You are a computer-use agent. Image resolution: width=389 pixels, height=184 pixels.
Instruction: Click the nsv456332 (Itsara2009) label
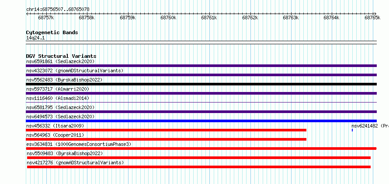(55, 126)
